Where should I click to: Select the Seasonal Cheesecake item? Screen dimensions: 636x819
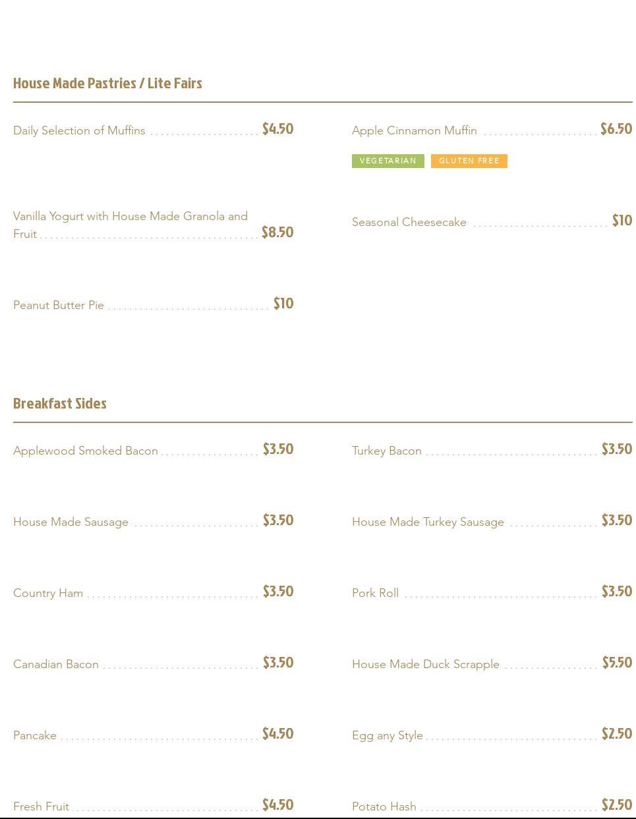[x=409, y=222]
